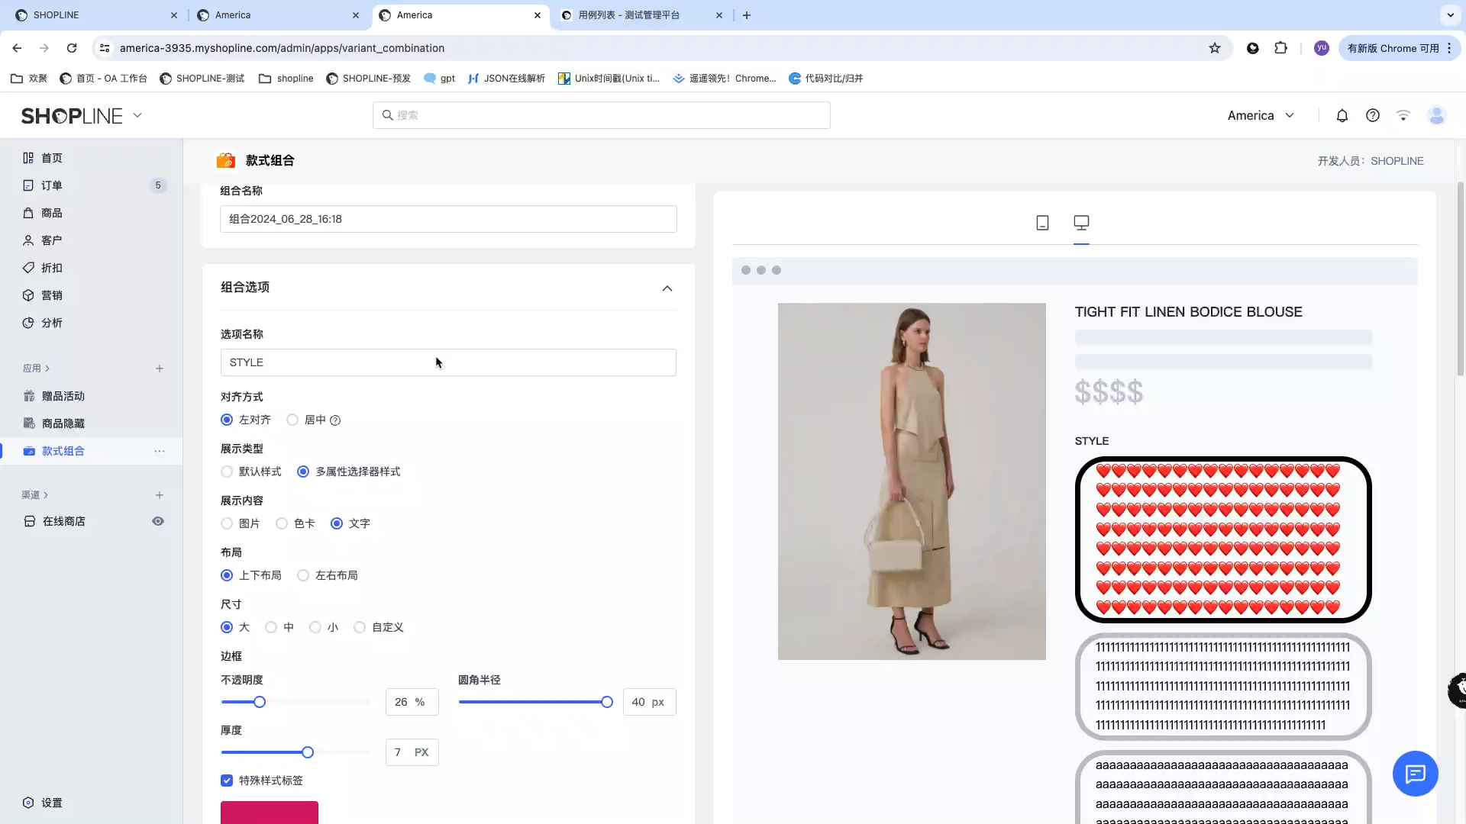Choose 色卡 display content
This screenshot has height=824, width=1466.
click(x=282, y=523)
